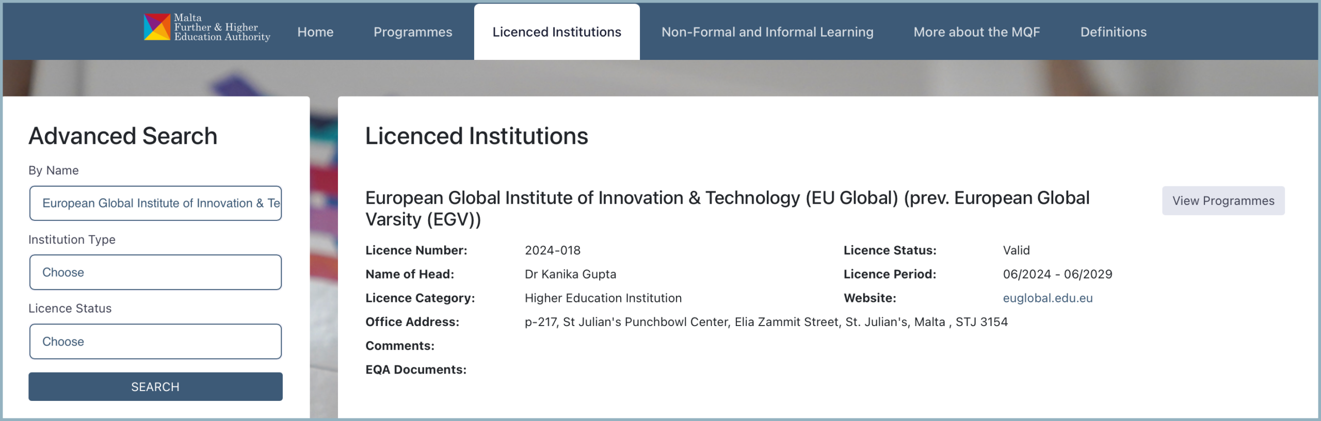The image size is (1321, 421).
Task: Open Non-Formal and Informal Learning page
Action: tap(767, 32)
